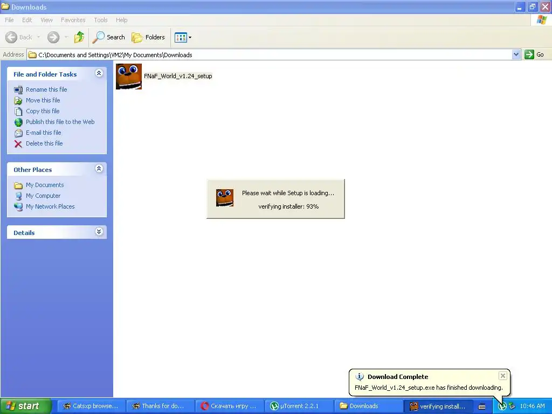
Task: Click the Windows flag logo in menu bar
Action: (541, 20)
